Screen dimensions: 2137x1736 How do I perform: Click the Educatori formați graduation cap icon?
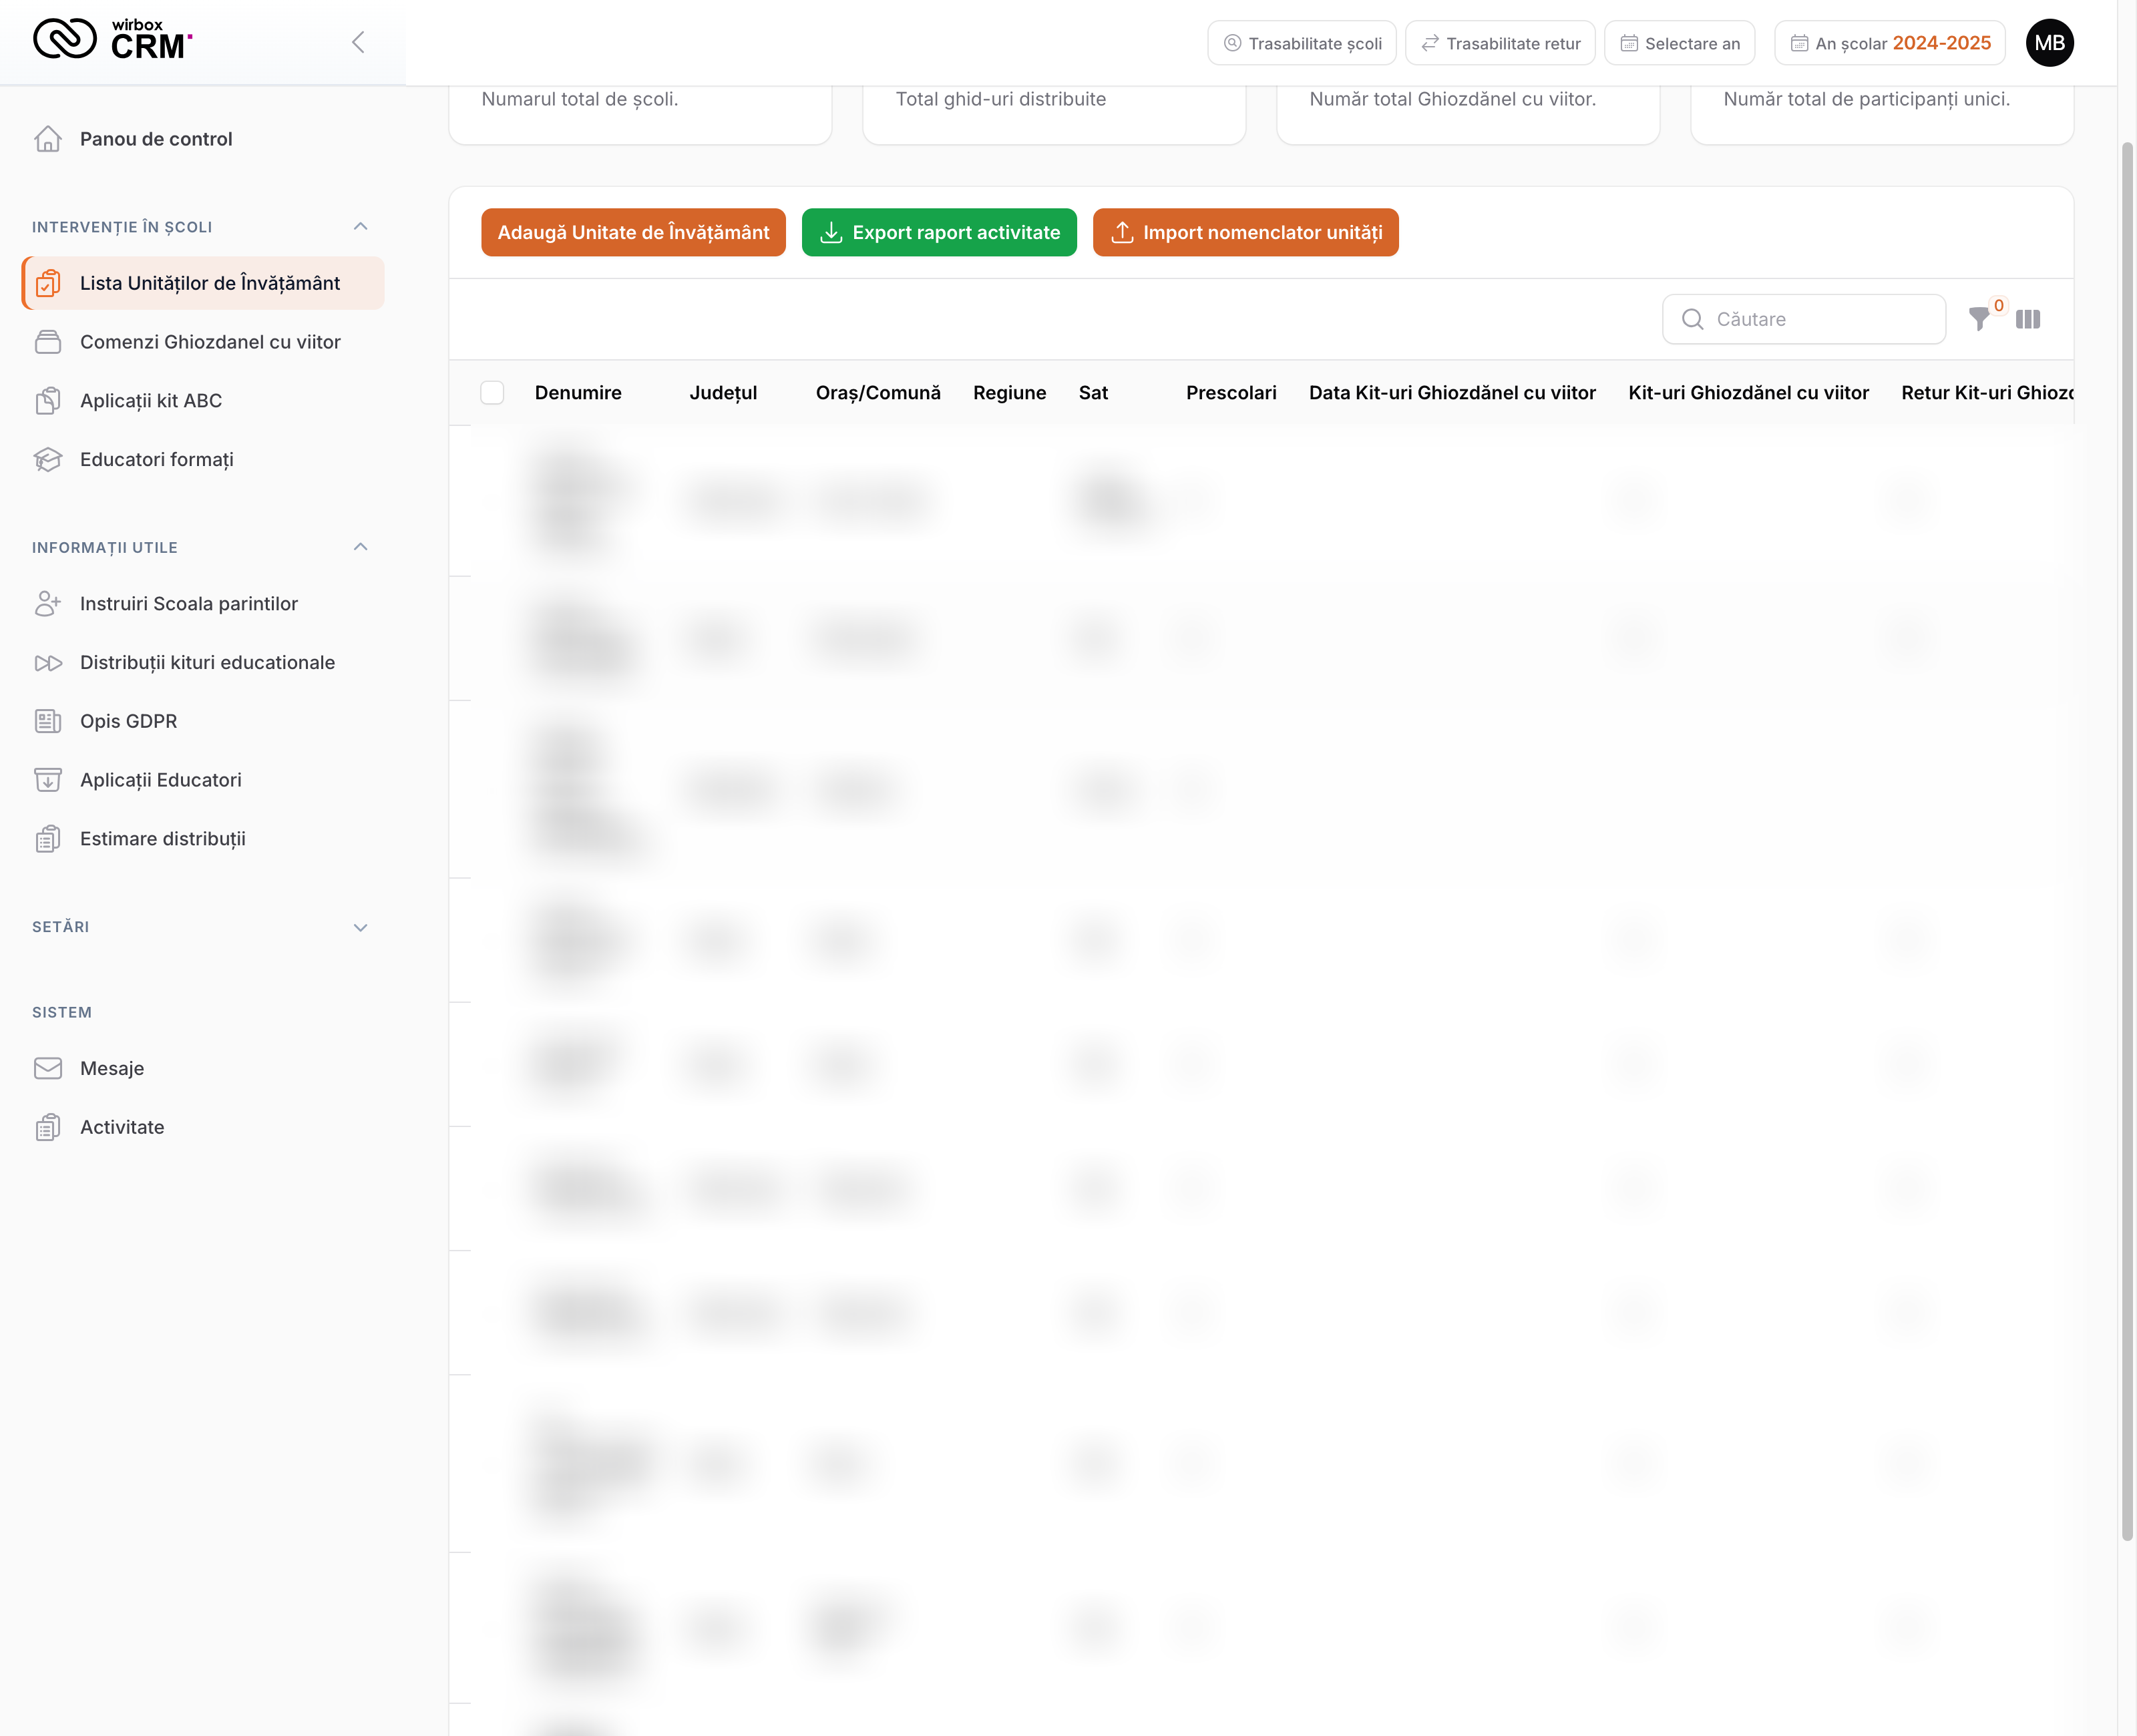48,460
